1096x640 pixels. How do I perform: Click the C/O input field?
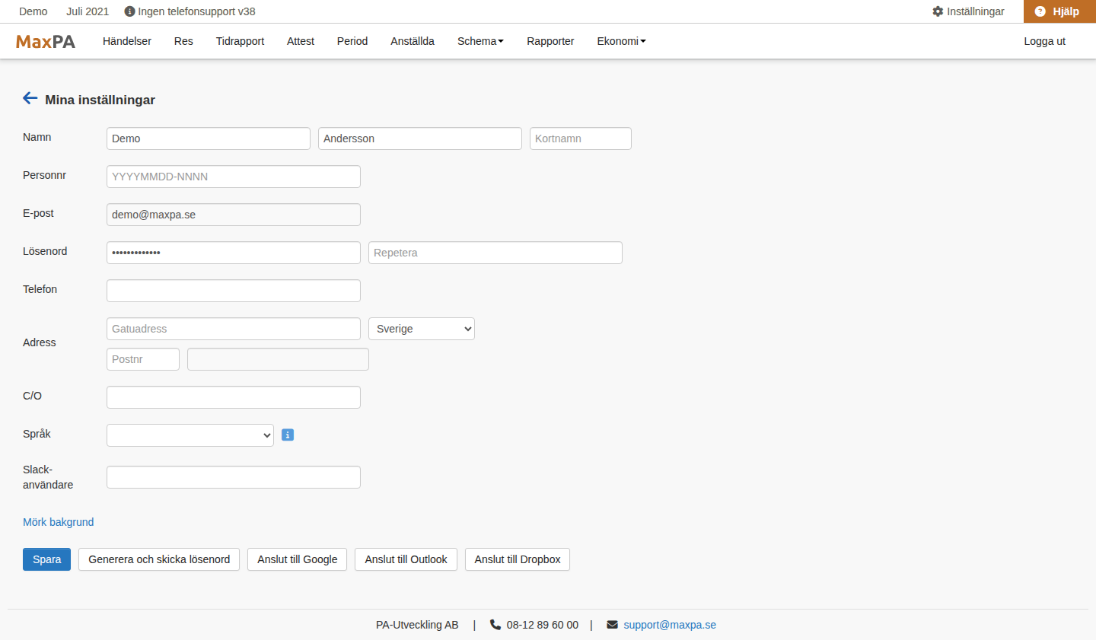pyautogui.click(x=234, y=397)
